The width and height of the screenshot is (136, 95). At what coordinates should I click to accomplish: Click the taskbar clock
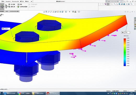coord(132,93)
